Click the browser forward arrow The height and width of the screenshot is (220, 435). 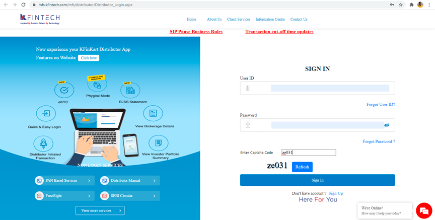pos(15,5)
